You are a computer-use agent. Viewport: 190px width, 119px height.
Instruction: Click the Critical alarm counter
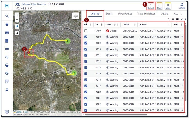(x=151, y=6)
